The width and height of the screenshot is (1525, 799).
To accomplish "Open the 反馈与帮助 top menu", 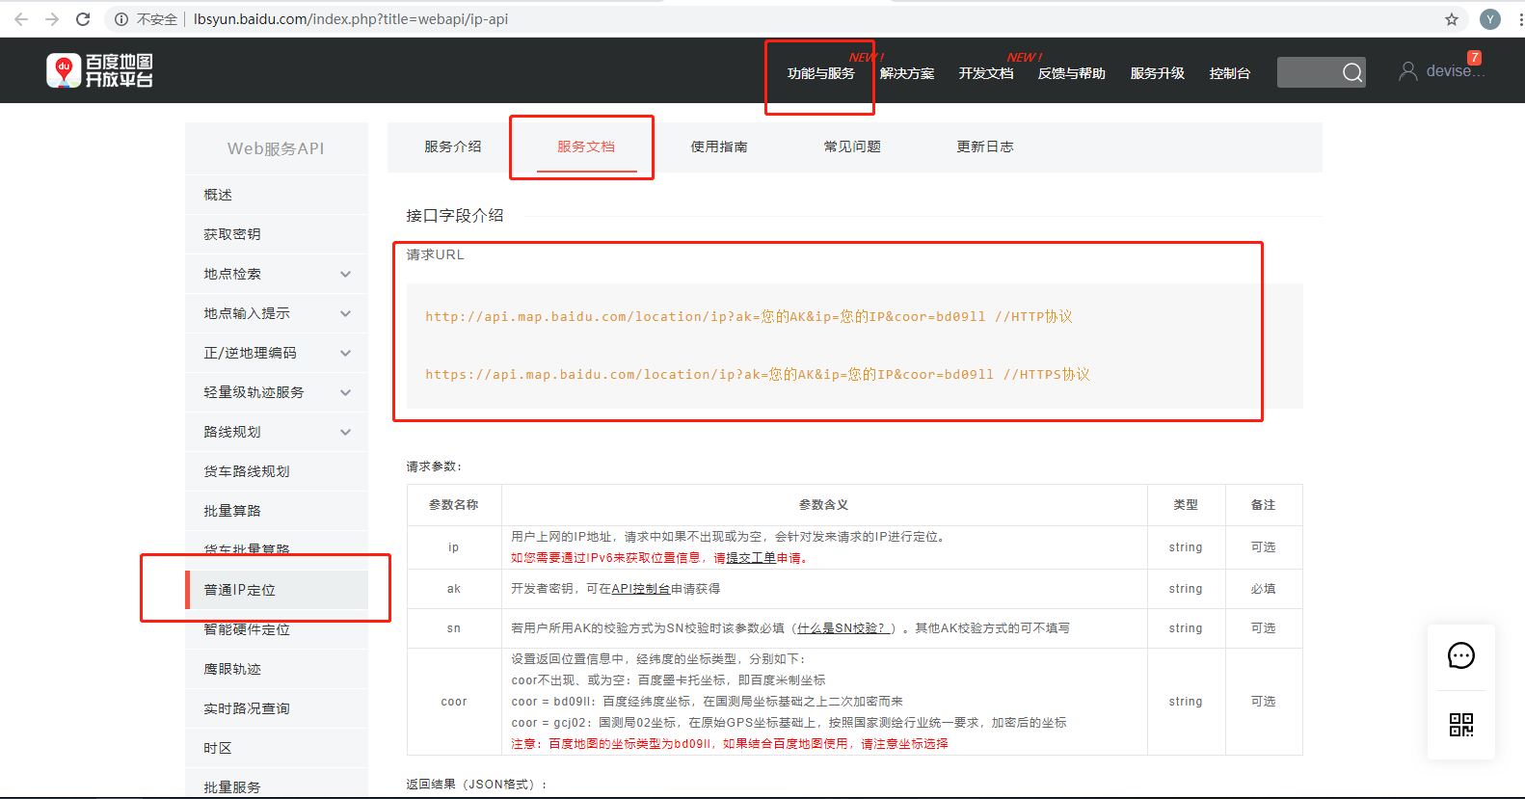I will click(1072, 73).
